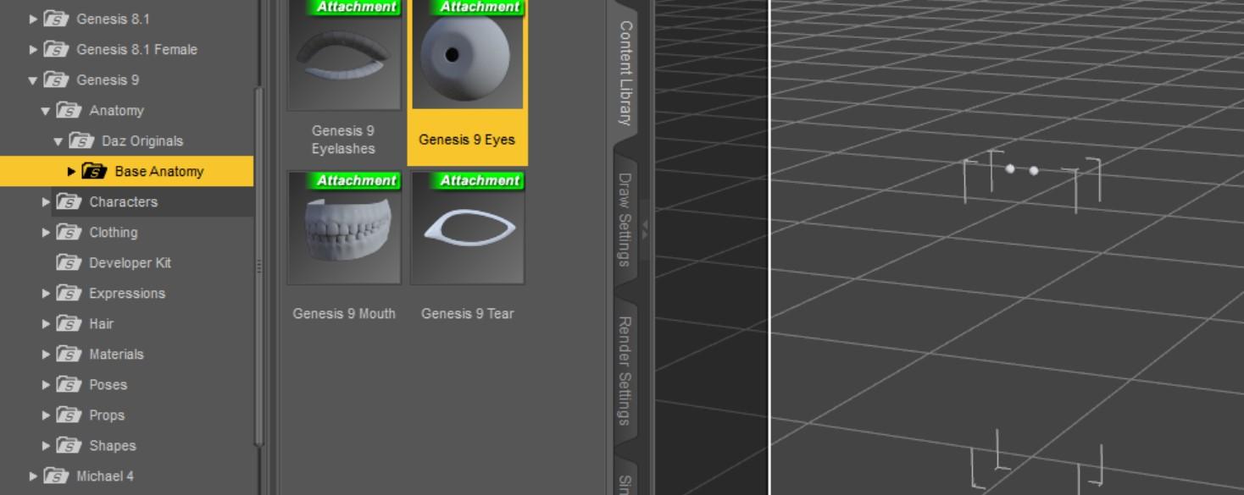The width and height of the screenshot is (1244, 495).
Task: Expand the Props folder arrow
Action: [46, 415]
